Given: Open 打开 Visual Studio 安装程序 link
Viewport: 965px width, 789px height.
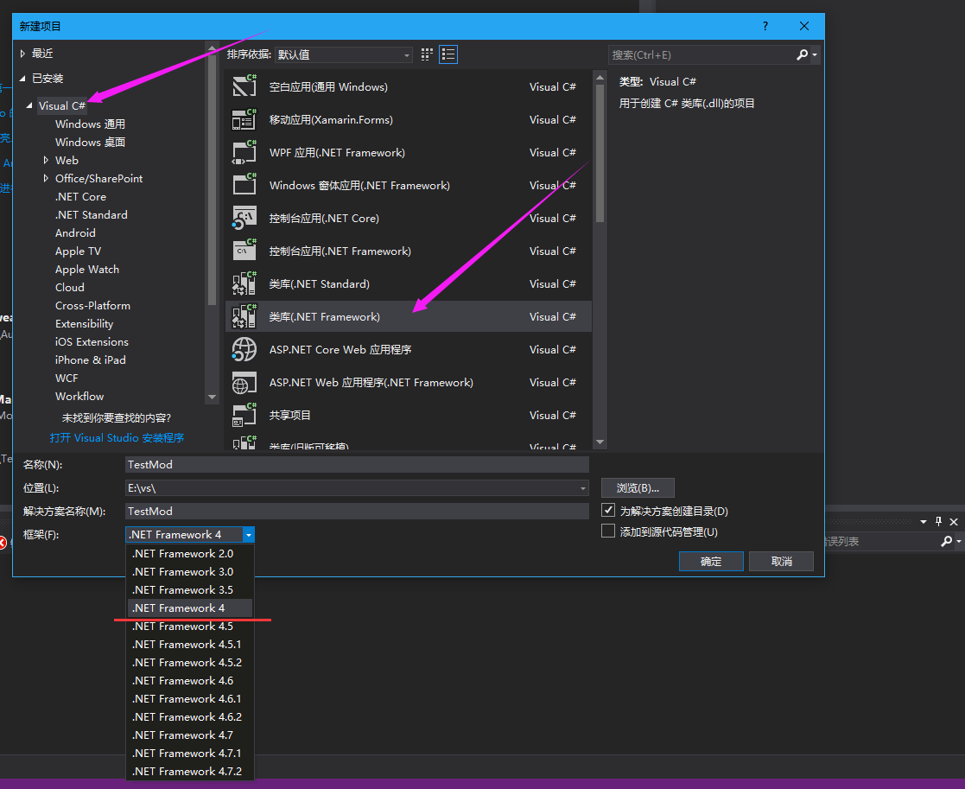Looking at the screenshot, I should pyautogui.click(x=117, y=437).
